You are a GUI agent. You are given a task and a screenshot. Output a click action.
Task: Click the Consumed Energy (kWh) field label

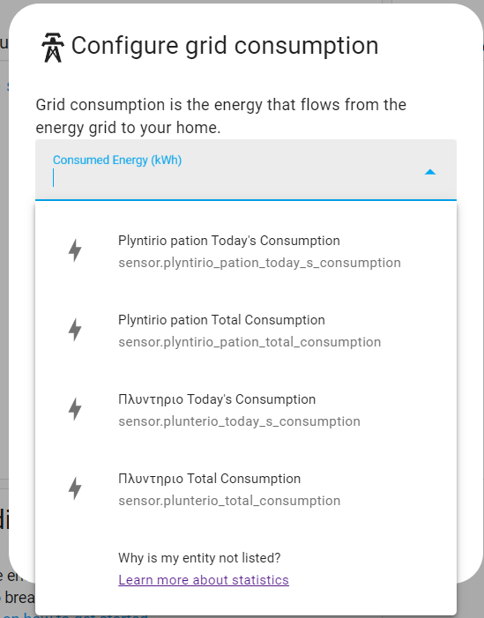117,160
